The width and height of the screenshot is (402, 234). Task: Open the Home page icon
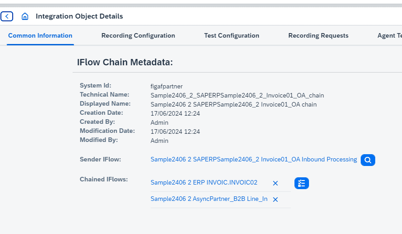point(25,16)
